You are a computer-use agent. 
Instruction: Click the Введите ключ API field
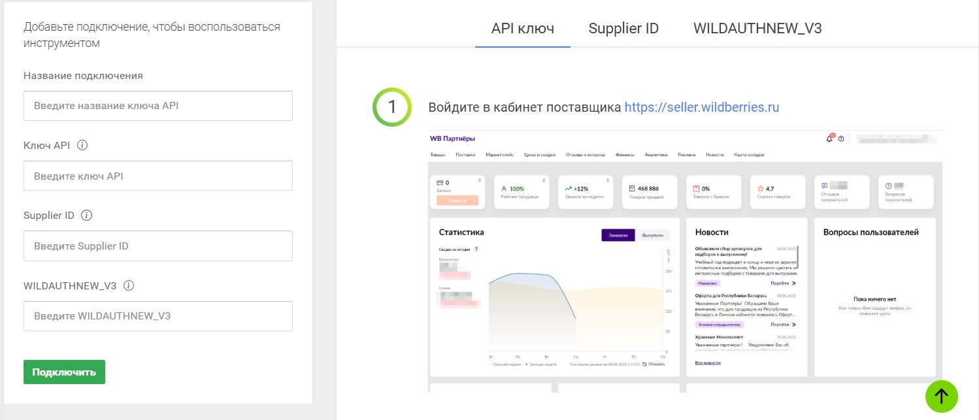point(158,176)
